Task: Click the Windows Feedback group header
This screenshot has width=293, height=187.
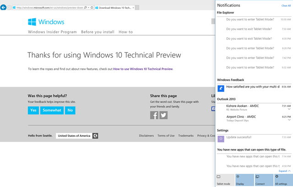Action: (230, 80)
